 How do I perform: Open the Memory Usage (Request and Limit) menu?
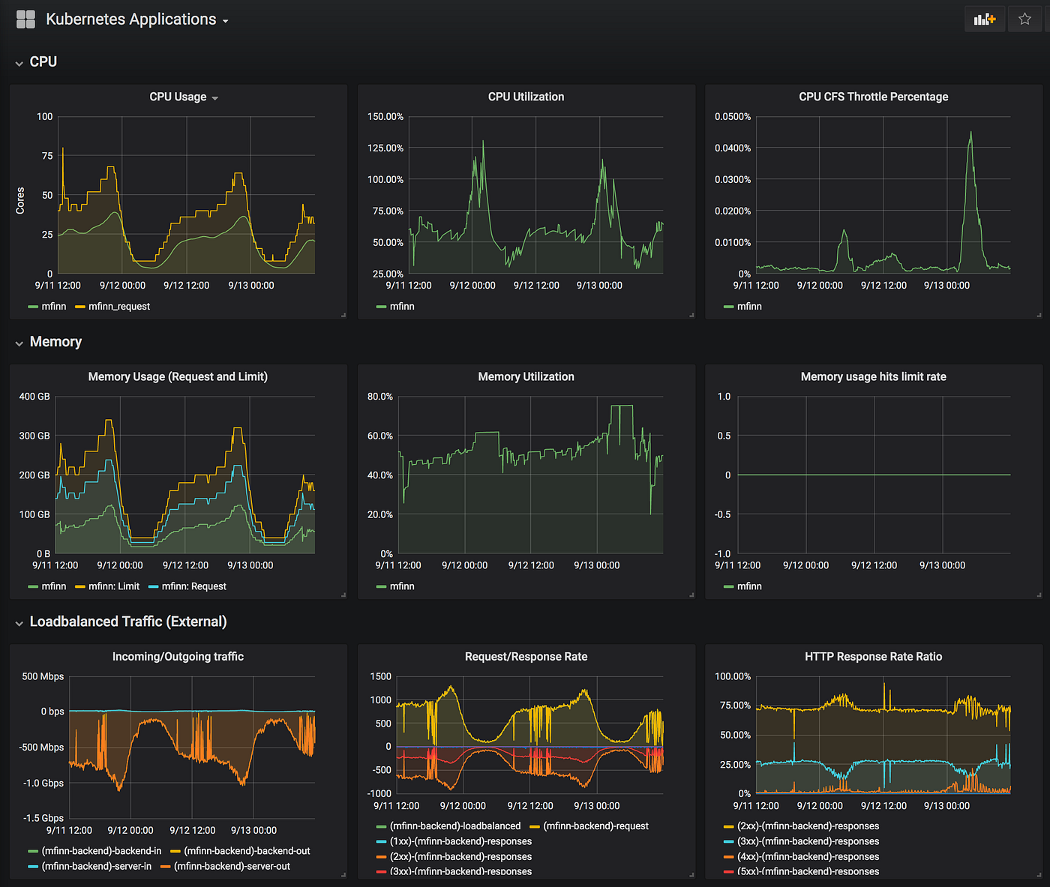point(178,376)
